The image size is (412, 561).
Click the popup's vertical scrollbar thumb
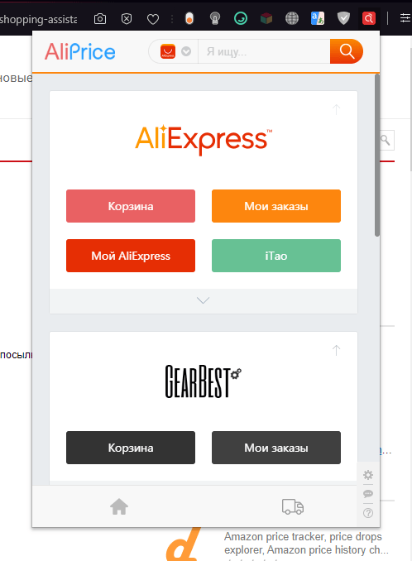[x=377, y=155]
